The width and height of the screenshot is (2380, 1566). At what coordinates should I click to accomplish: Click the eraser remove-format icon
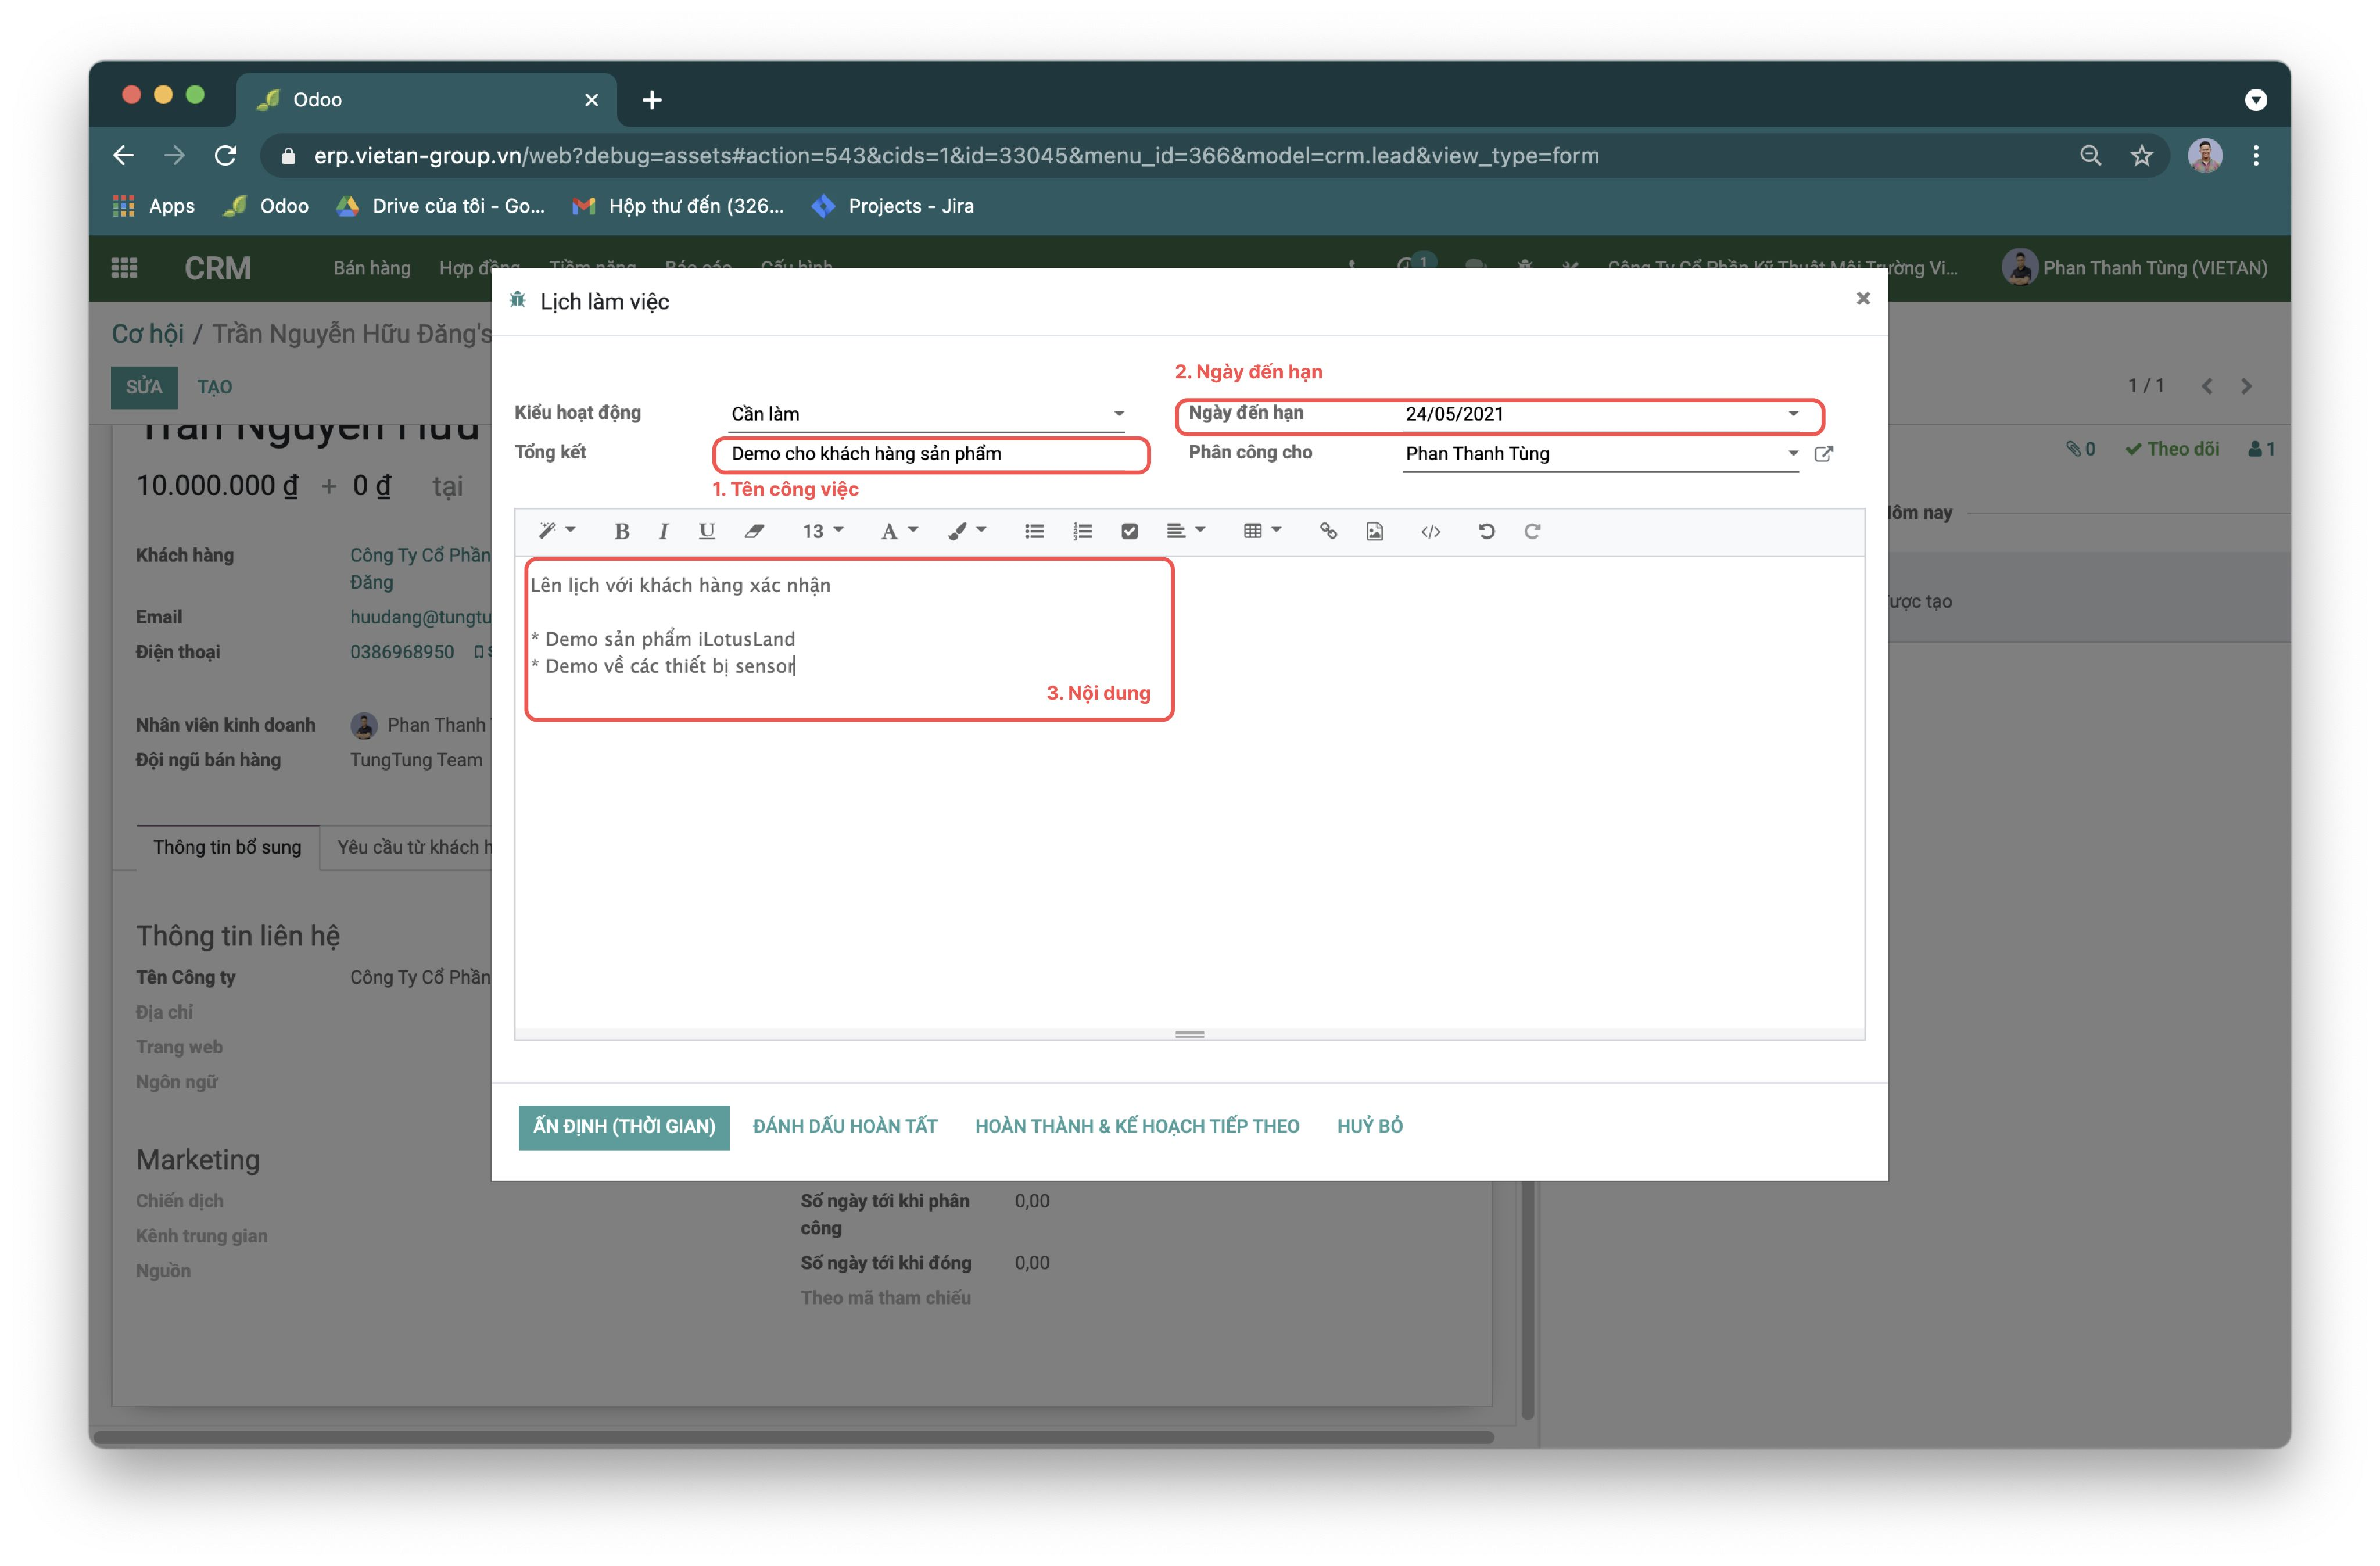click(754, 531)
